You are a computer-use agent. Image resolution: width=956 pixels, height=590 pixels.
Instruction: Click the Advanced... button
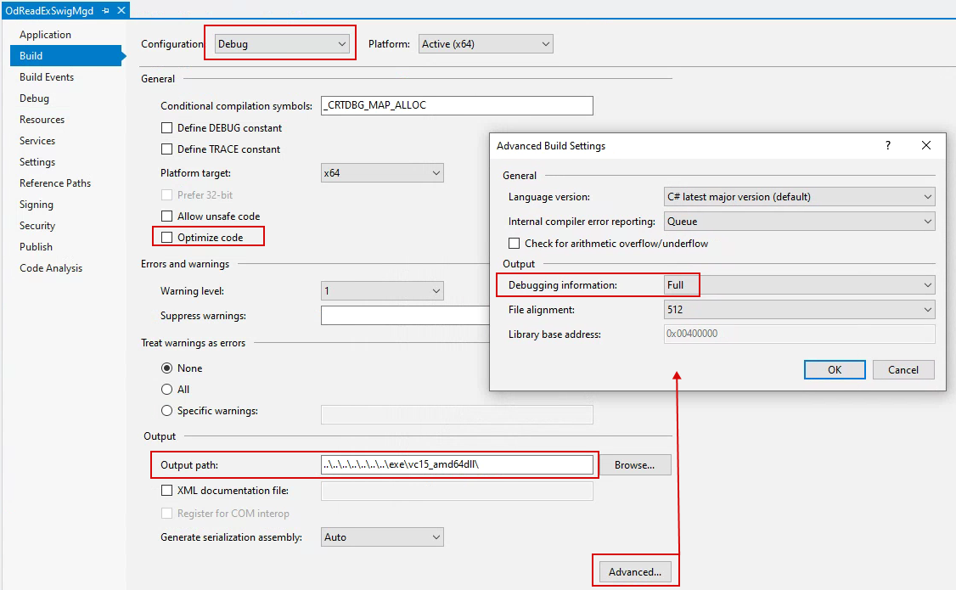point(635,572)
